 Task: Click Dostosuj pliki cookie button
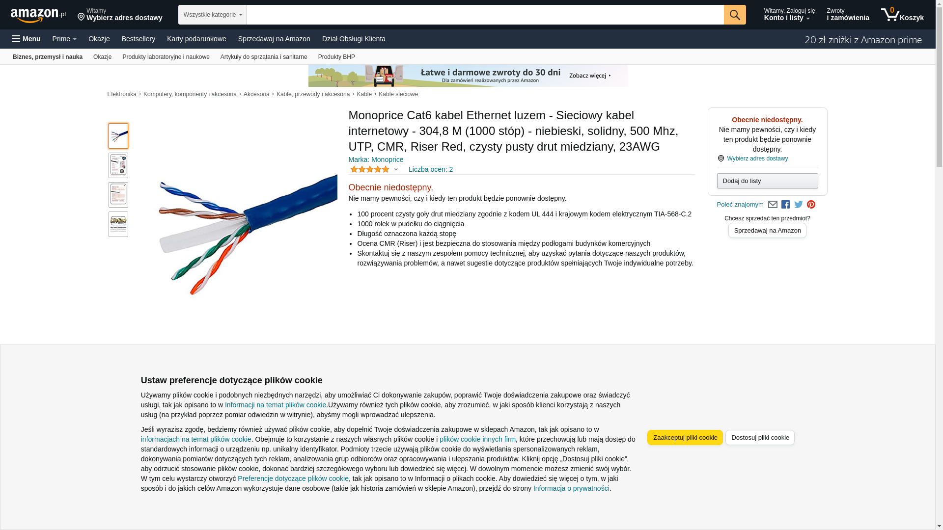760,438
